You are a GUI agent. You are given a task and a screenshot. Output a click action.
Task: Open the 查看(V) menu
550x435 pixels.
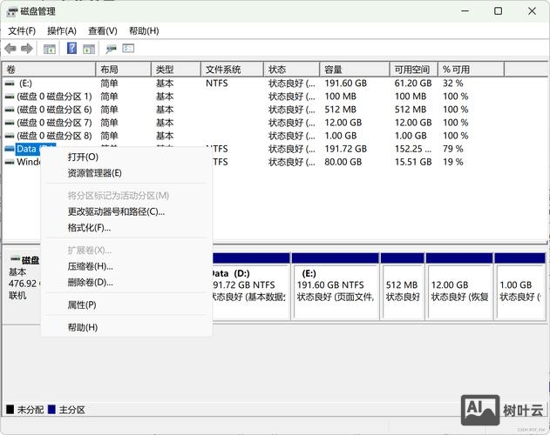(x=103, y=30)
